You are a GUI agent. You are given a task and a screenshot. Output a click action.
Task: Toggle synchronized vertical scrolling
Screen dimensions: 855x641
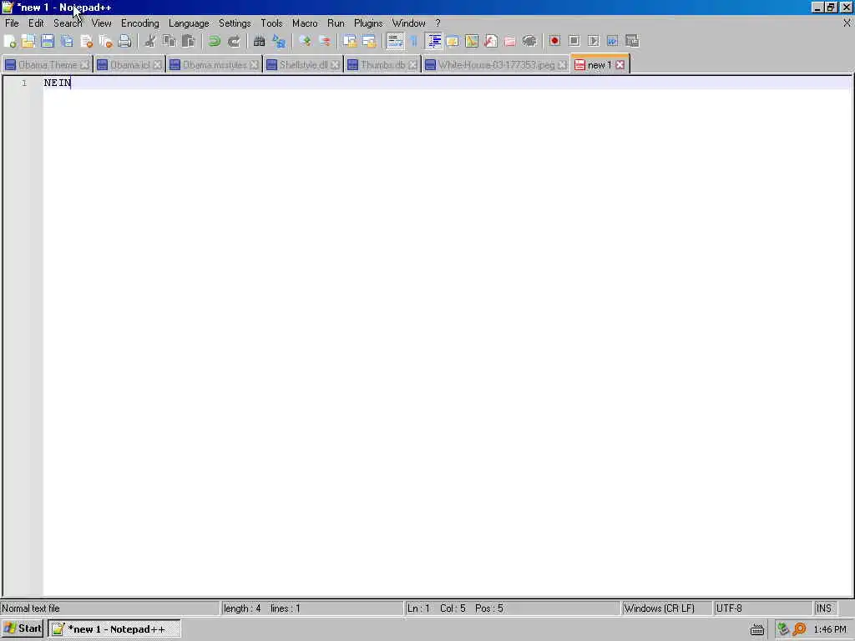350,41
